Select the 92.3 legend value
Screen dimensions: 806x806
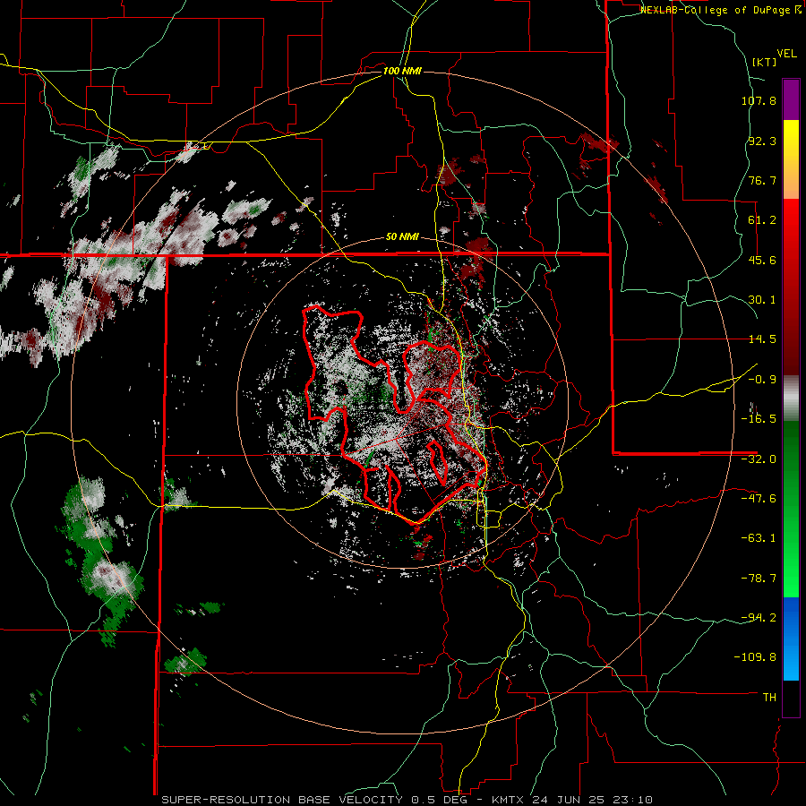click(762, 141)
